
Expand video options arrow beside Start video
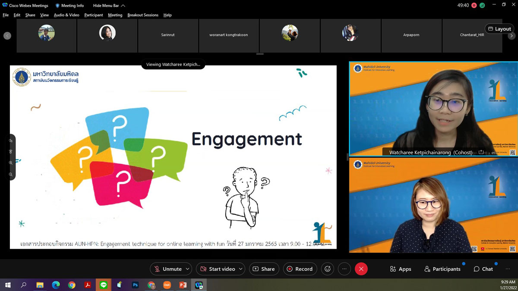[x=240, y=269]
